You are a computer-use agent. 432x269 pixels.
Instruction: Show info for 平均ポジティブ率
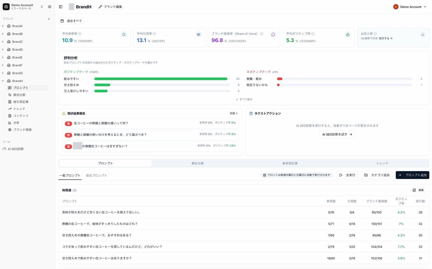(313, 34)
